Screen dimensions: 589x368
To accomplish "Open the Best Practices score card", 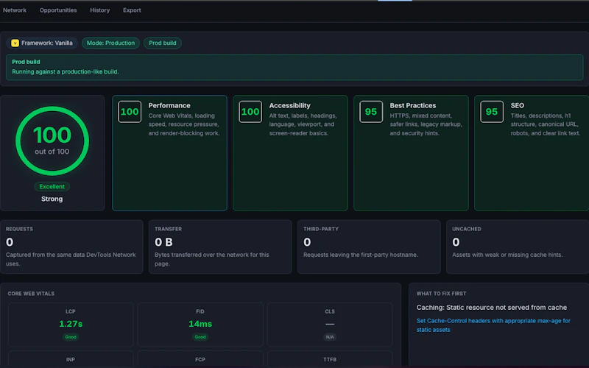I will coord(411,153).
